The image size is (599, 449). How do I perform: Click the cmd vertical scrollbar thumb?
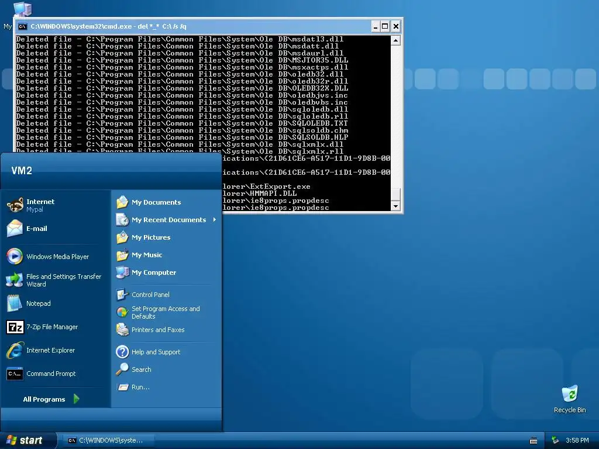click(x=395, y=194)
